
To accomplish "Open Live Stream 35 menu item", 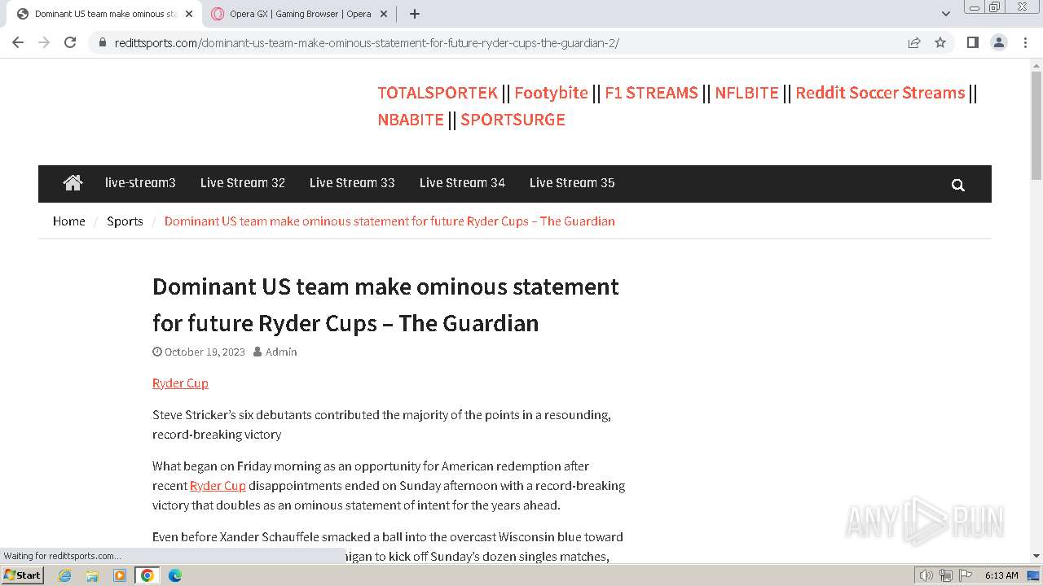I will click(572, 183).
